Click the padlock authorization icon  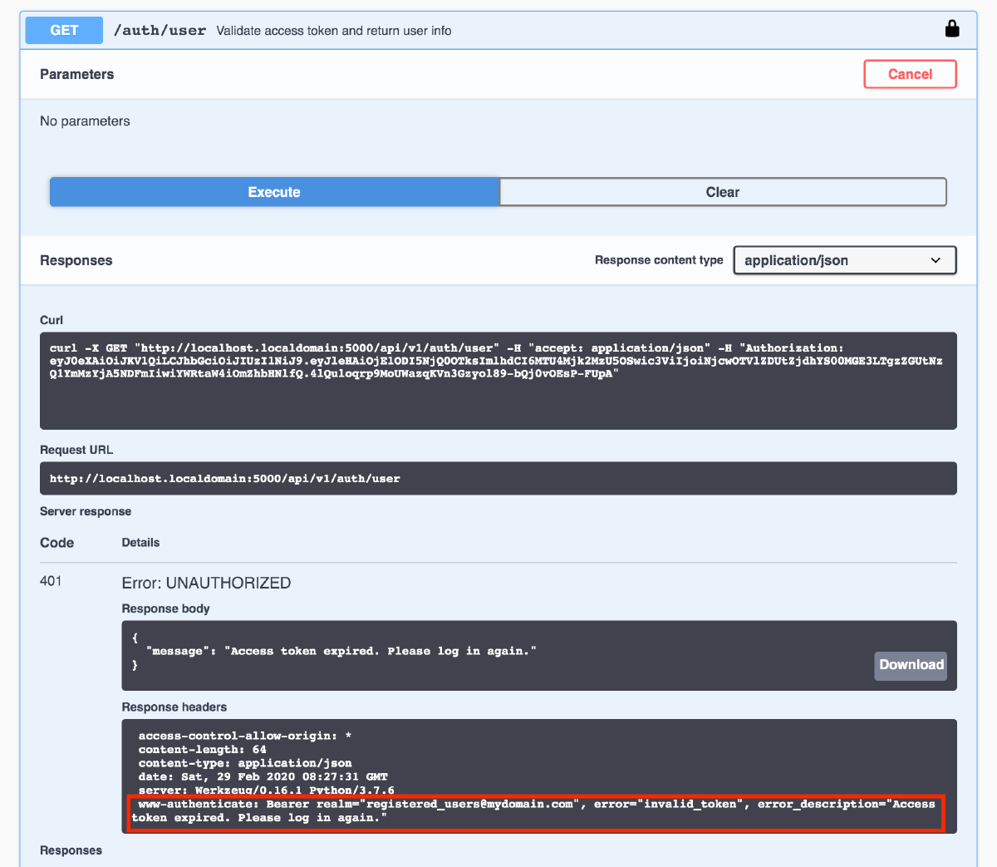click(952, 28)
